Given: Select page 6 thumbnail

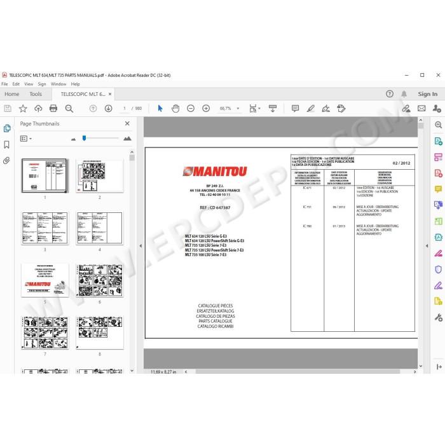Looking at the screenshot, I should click(x=100, y=280).
